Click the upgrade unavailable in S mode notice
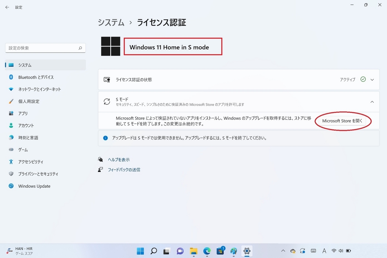 (x=239, y=138)
